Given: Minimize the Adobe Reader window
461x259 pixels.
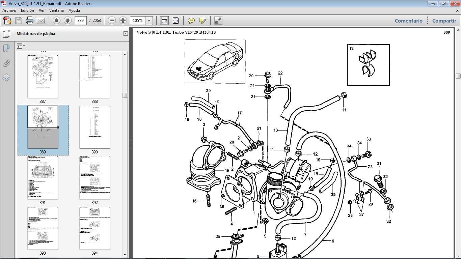Looking at the screenshot, I should [433, 3].
